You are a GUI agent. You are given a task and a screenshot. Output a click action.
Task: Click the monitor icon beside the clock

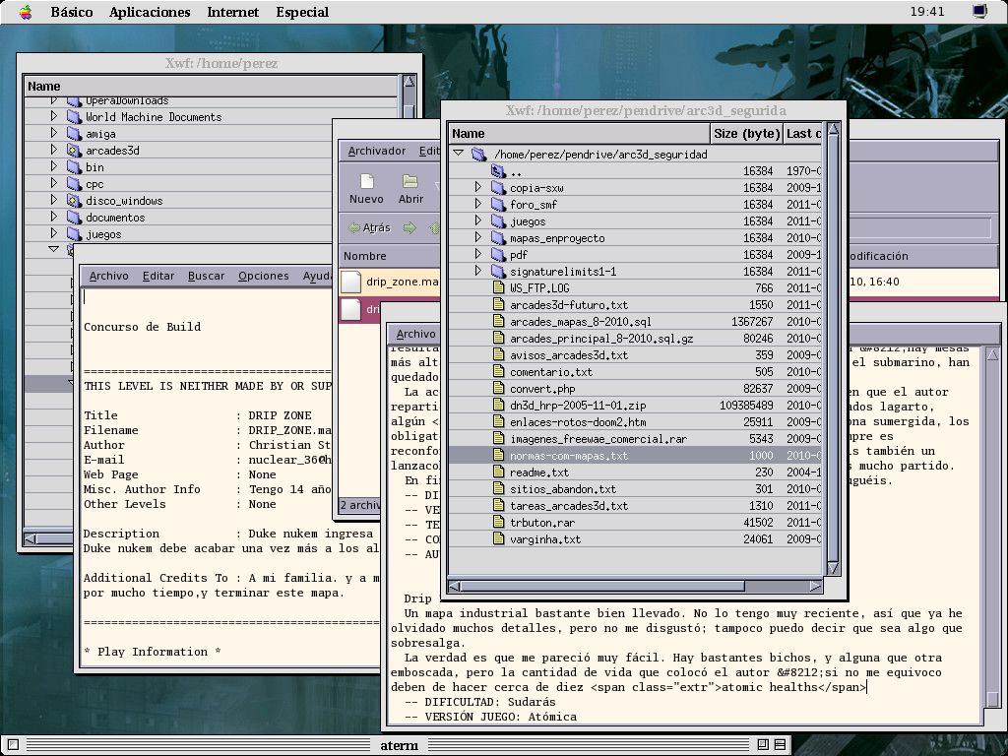click(x=979, y=12)
